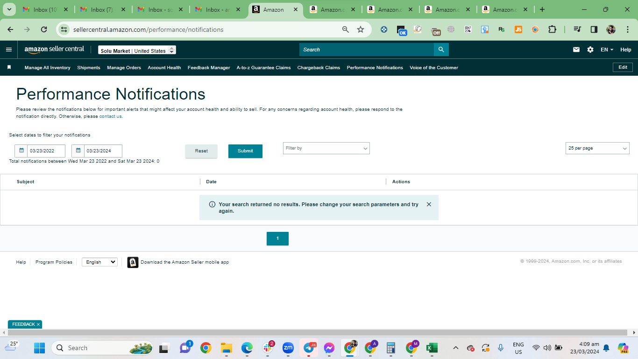Screen dimensions: 638x359
Task: Switch to the Inbox (7) Gmail tab
Action: (102, 9)
